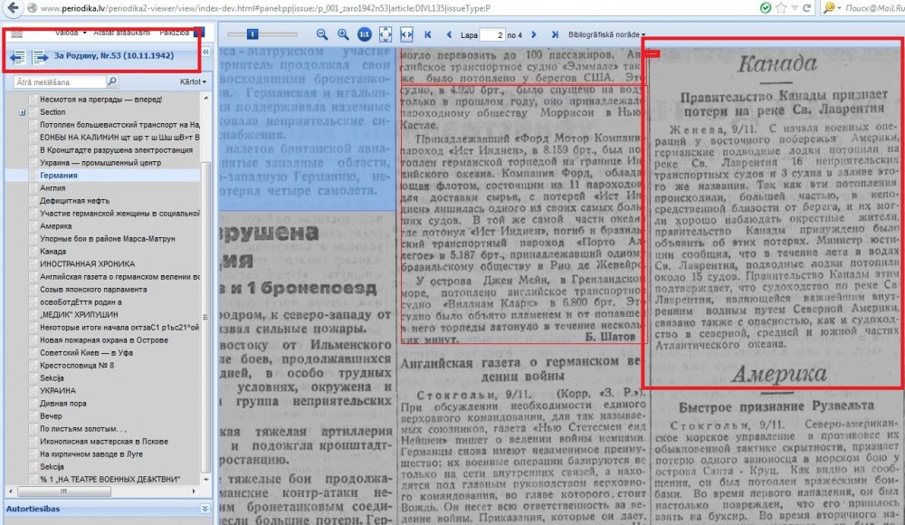The image size is (905, 525).
Task: Jump to the last page
Action: 551,34
